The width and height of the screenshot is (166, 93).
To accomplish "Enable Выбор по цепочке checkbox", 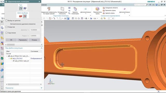I will (6, 21).
